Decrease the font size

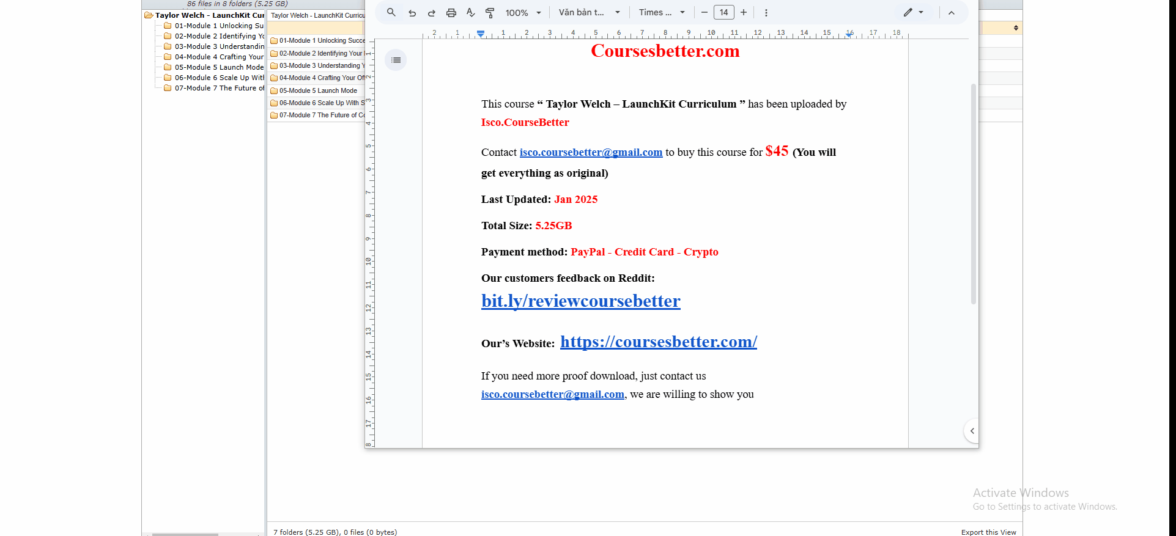(704, 12)
